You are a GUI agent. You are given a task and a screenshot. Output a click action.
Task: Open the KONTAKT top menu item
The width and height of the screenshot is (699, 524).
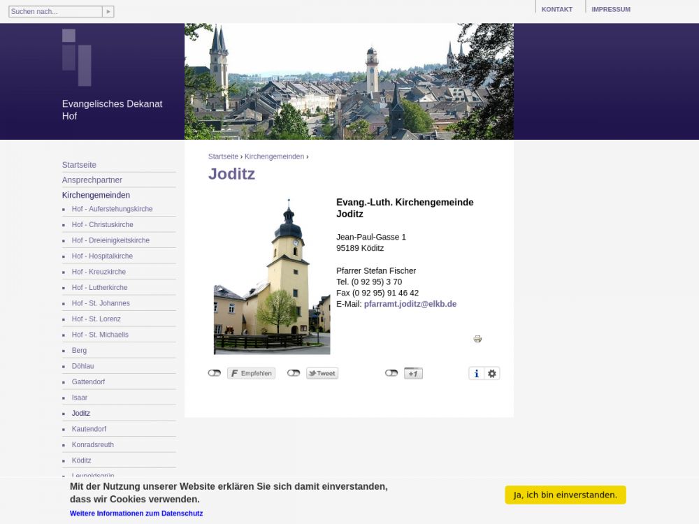click(556, 10)
